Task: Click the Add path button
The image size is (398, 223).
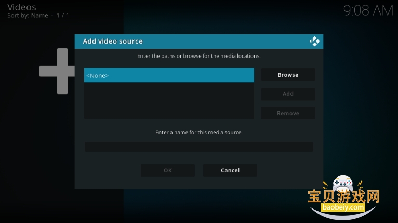Action: 288,94
